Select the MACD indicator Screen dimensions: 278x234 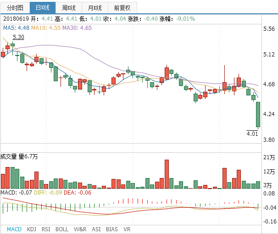(14, 229)
